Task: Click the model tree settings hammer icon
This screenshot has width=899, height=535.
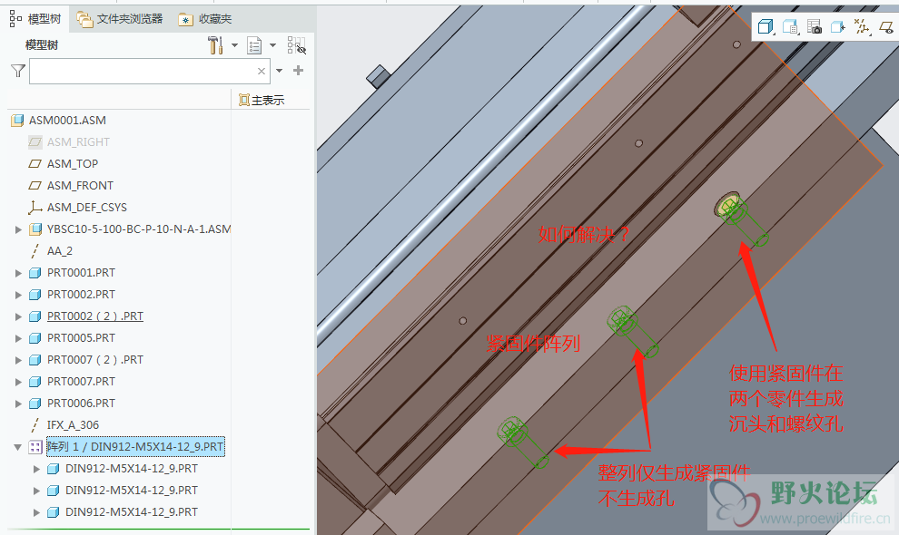Action: point(216,45)
